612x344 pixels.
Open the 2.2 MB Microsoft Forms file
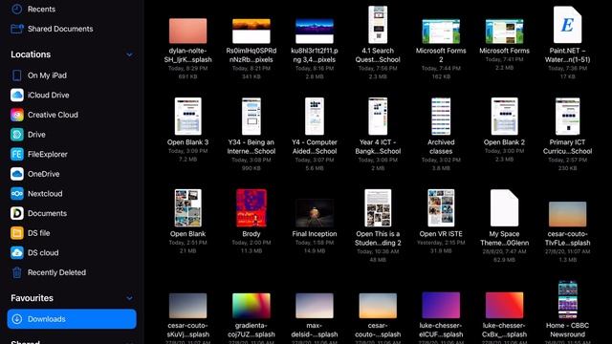tap(504, 32)
